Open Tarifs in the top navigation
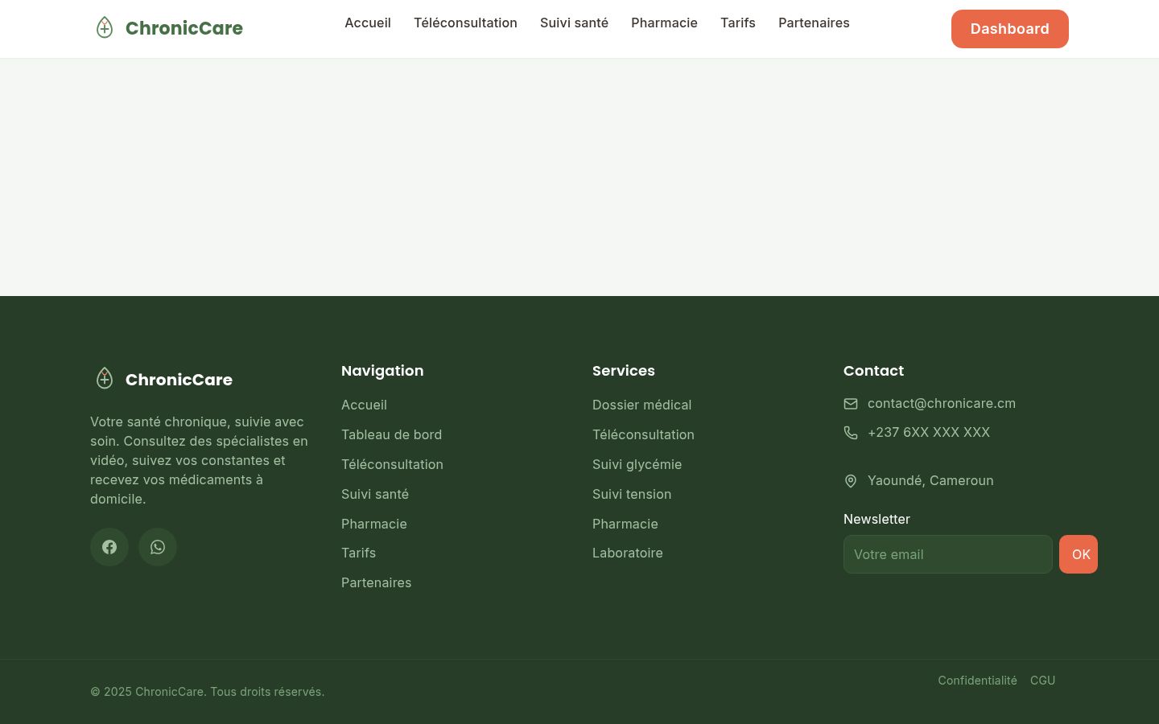The width and height of the screenshot is (1159, 724). click(x=738, y=23)
